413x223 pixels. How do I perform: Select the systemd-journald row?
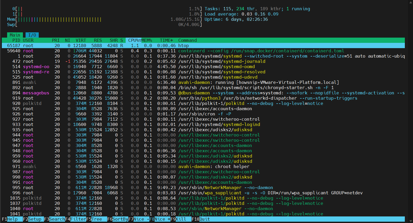coord(203,61)
